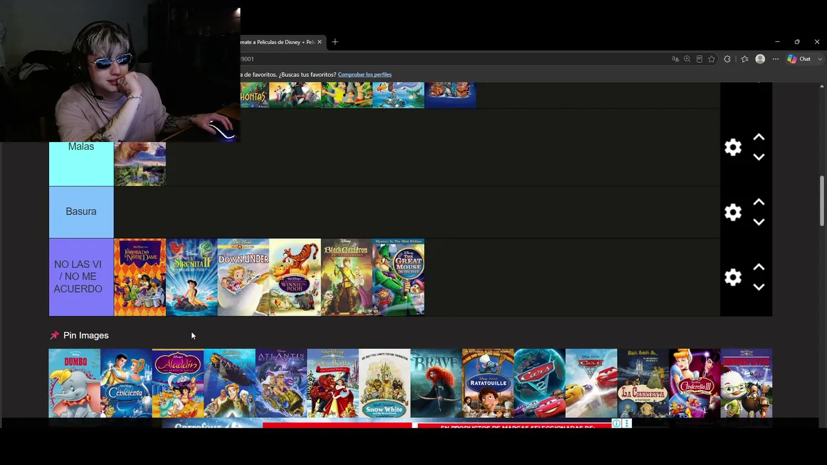Open the browser three-dots menu
This screenshot has height=465, width=827.
776,59
